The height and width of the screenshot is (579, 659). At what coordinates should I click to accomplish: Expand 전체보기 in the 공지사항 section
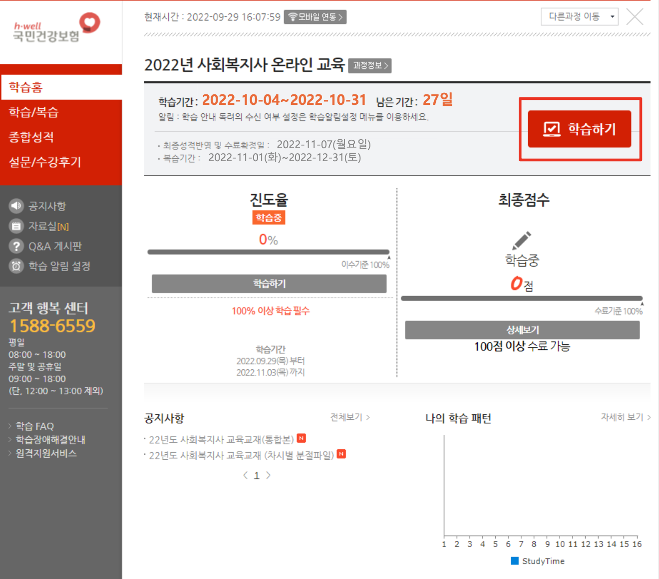(348, 417)
